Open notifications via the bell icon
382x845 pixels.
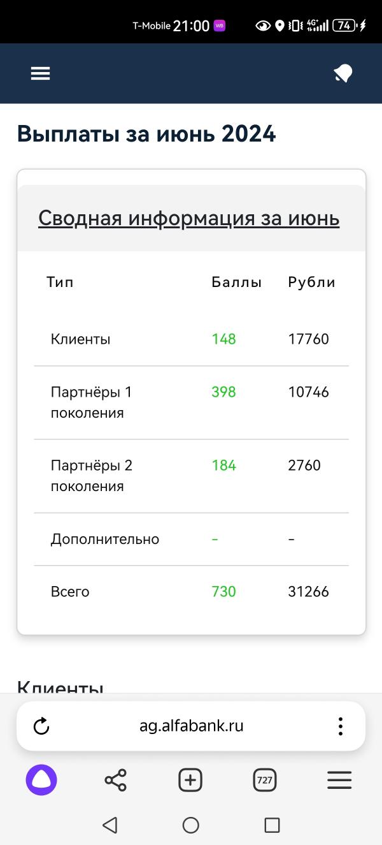click(343, 74)
